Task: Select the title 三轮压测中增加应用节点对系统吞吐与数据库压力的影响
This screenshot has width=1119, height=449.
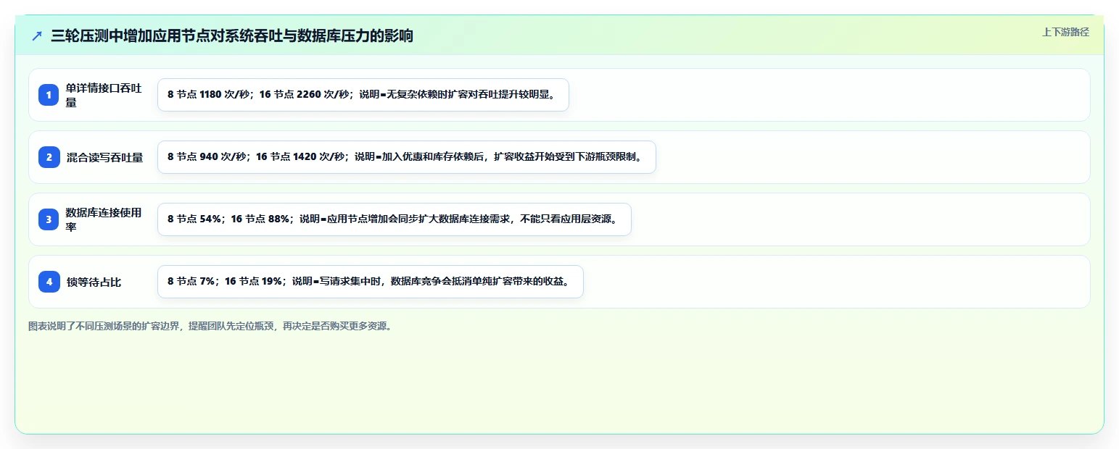Action: pos(232,36)
